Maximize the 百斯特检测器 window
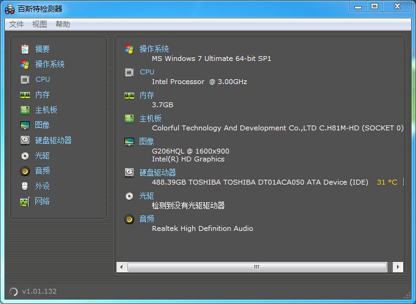This screenshot has width=416, height=304. 375,7
